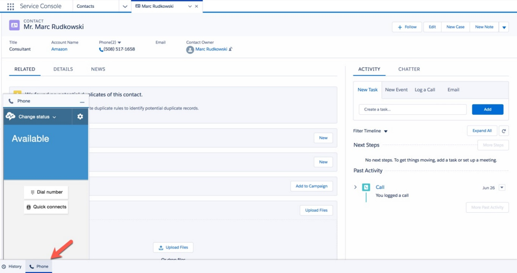Viewport: 517px width, 273px height.
Task: Click the Expand All button
Action: pyautogui.click(x=482, y=131)
